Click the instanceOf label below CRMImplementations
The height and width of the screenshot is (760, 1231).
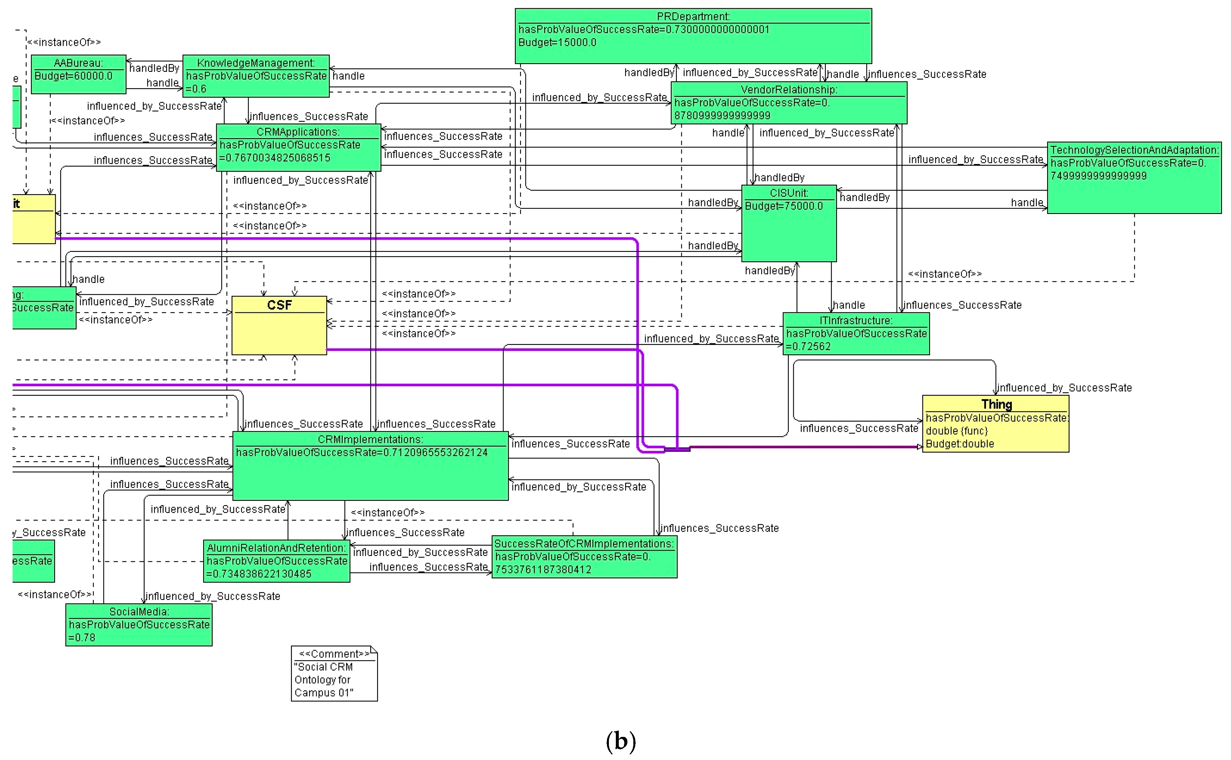click(388, 513)
